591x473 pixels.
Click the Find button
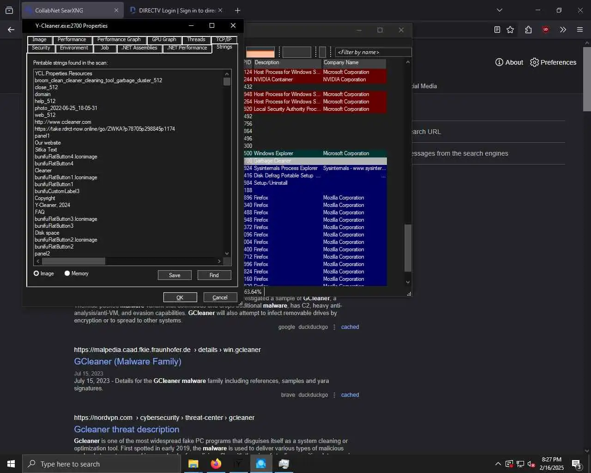(214, 275)
